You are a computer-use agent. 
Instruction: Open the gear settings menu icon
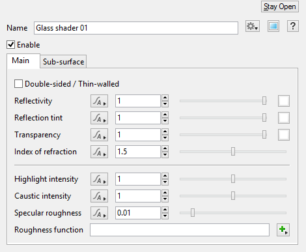(x=253, y=27)
